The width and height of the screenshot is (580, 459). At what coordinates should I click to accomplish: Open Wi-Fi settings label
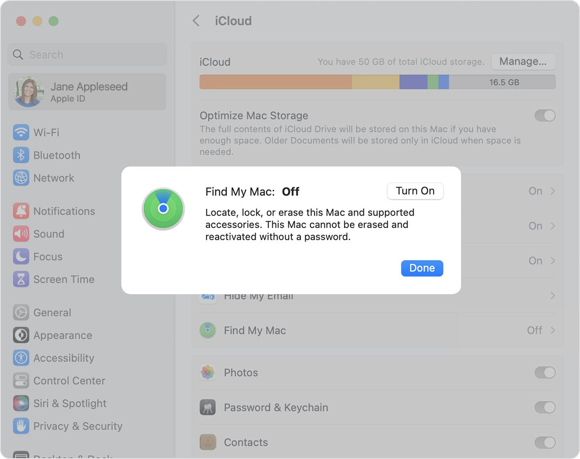46,132
